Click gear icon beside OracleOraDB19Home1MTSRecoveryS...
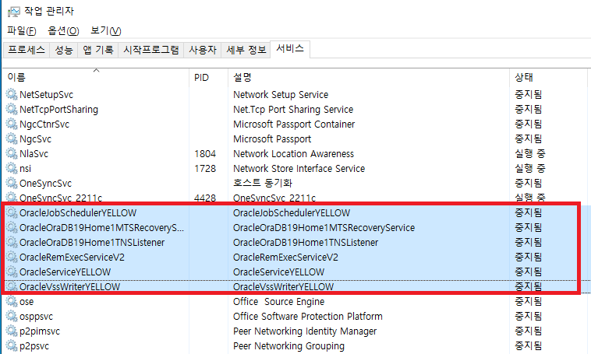The image size is (591, 354). pyautogui.click(x=12, y=227)
